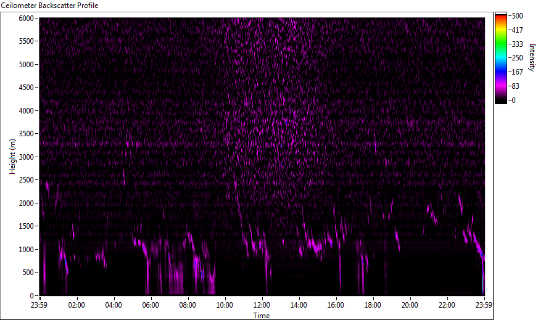Click the intensity scale 333 value
The image size is (538, 320).
coord(518,44)
